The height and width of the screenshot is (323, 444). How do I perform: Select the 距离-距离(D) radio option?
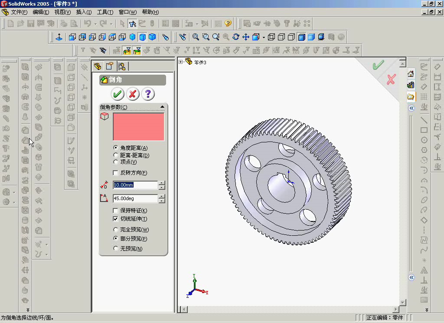tap(115, 155)
